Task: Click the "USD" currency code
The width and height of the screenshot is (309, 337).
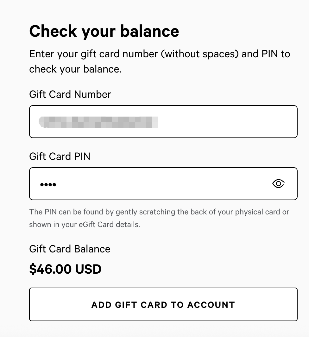Action: (88, 269)
